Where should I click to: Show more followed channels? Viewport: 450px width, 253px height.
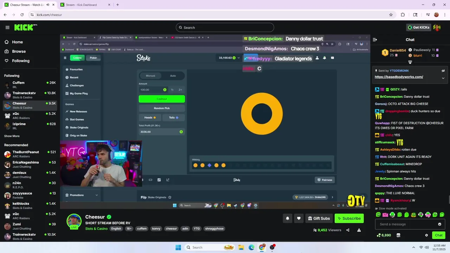[x=12, y=136]
